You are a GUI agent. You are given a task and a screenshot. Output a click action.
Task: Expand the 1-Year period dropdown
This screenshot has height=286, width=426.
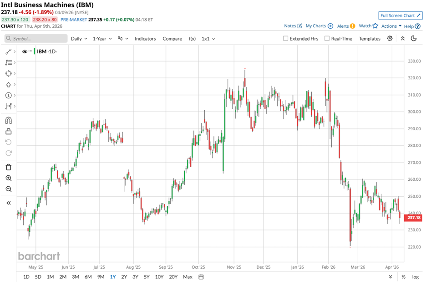click(x=102, y=39)
